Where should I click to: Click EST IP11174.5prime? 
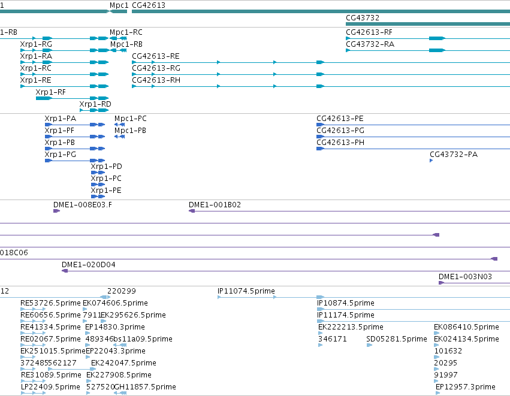point(346,315)
